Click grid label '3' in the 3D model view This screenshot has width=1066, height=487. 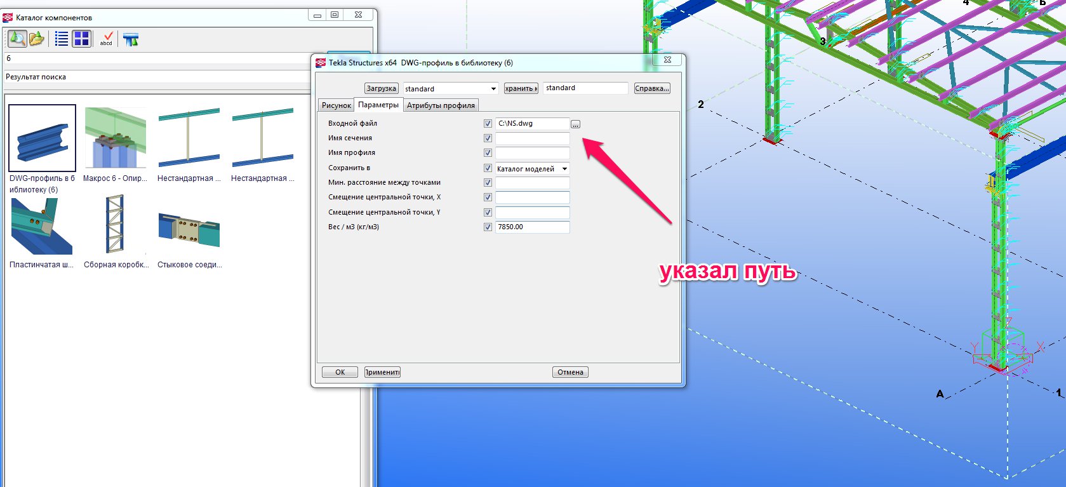click(x=823, y=41)
